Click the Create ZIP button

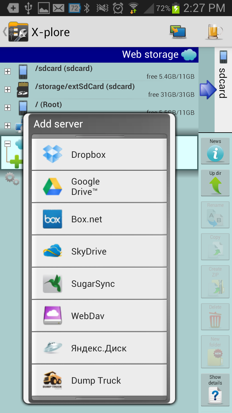tap(215, 281)
